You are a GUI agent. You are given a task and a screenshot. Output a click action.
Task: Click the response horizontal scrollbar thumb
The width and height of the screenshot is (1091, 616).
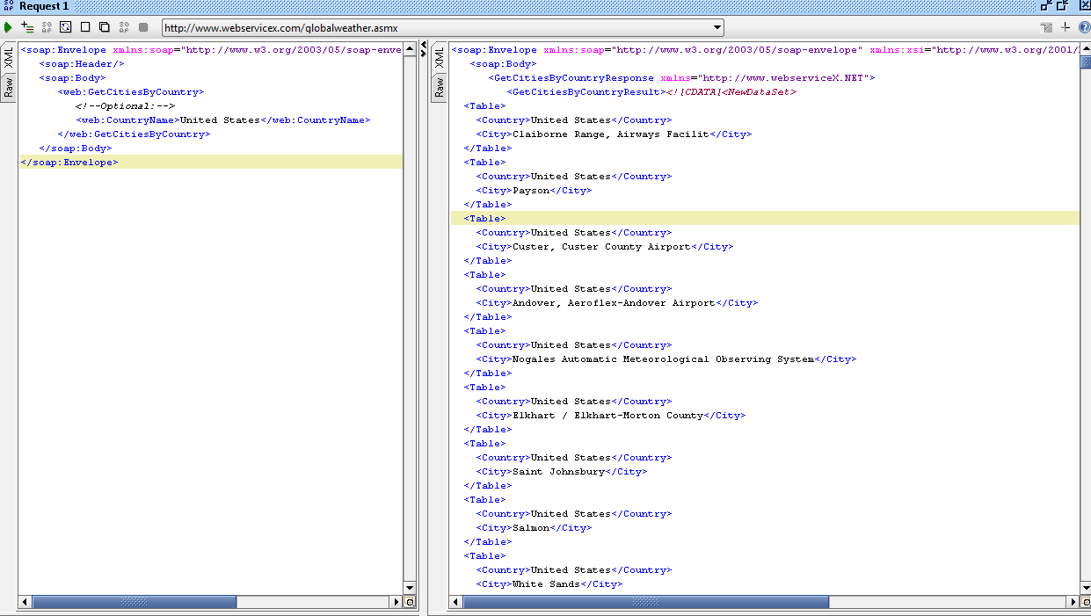tap(646, 603)
